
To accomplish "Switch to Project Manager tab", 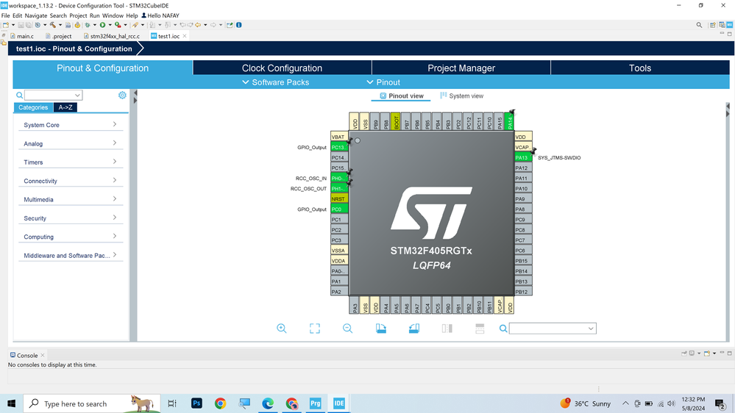I will coord(461,68).
